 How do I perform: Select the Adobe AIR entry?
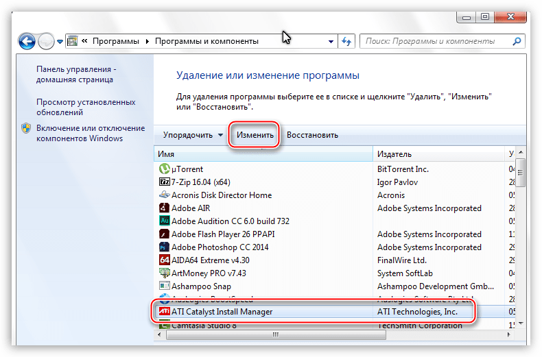point(191,208)
